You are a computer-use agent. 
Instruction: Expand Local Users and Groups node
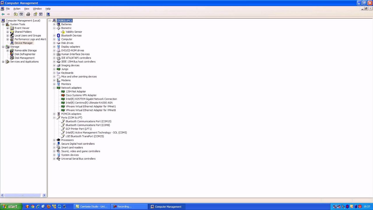click(x=8, y=36)
